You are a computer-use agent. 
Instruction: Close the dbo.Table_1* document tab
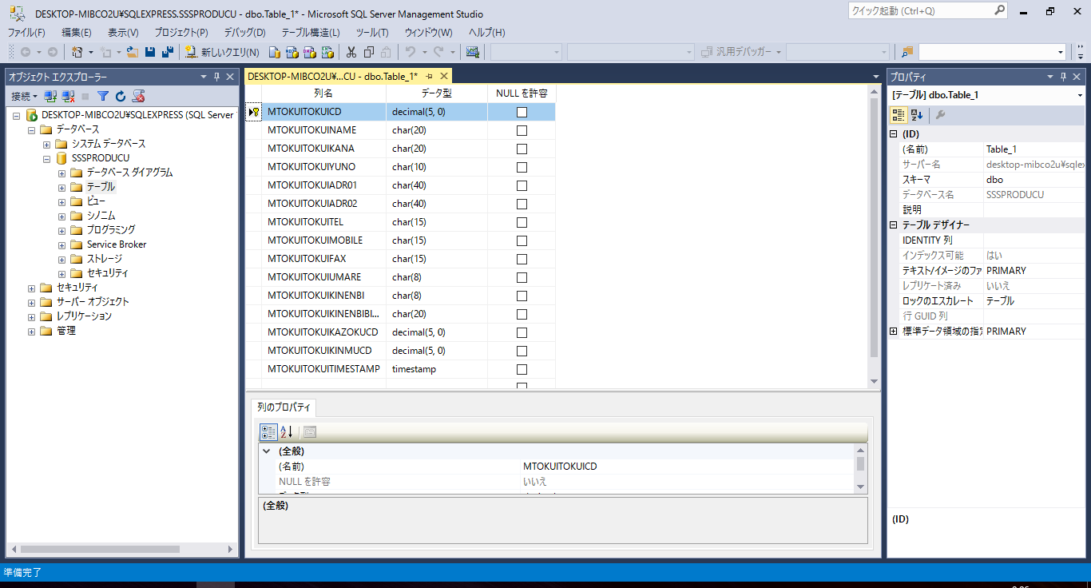(443, 76)
